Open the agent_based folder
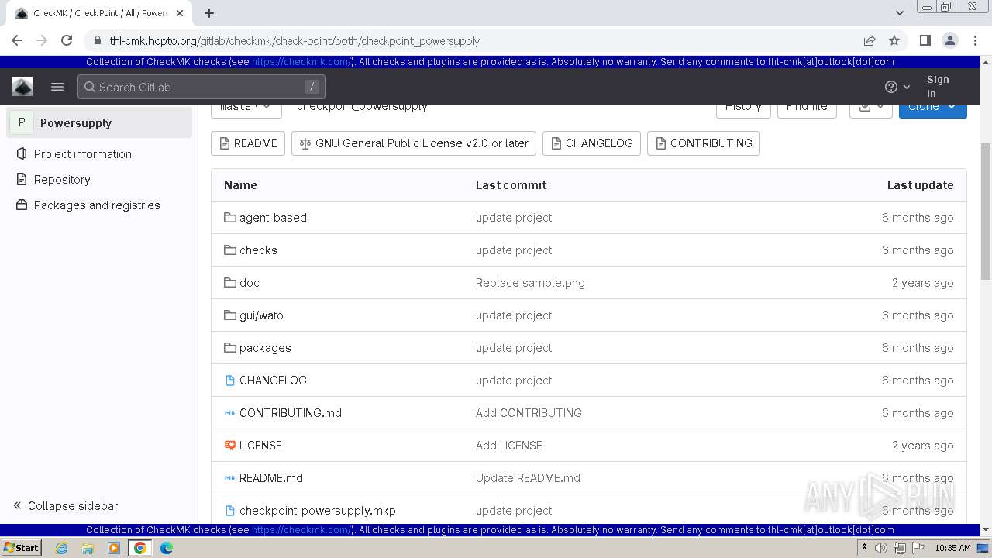The width and height of the screenshot is (992, 558). point(273,217)
